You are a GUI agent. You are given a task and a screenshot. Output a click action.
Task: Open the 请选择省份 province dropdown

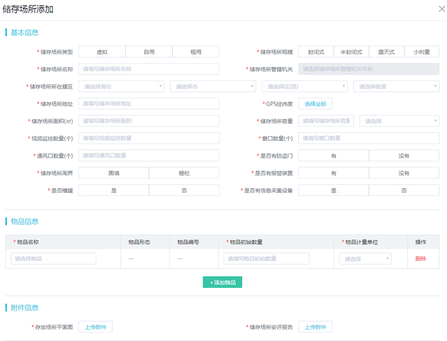coord(121,86)
